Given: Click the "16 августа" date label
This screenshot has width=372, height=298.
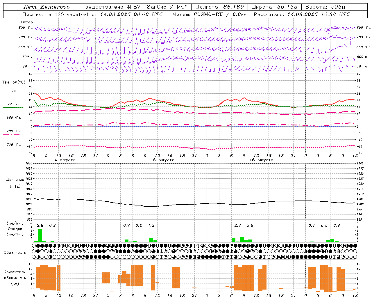Looking at the screenshot, I should tap(261, 160).
